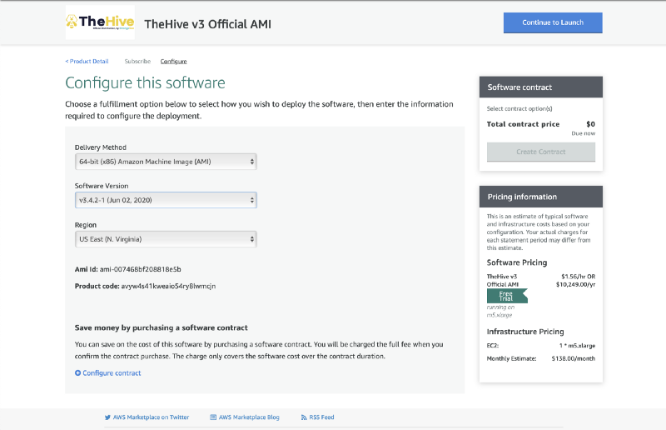Viewport: 666px width, 430px height.
Task: Open the AWS Marketplace Blog link
Action: [249, 417]
